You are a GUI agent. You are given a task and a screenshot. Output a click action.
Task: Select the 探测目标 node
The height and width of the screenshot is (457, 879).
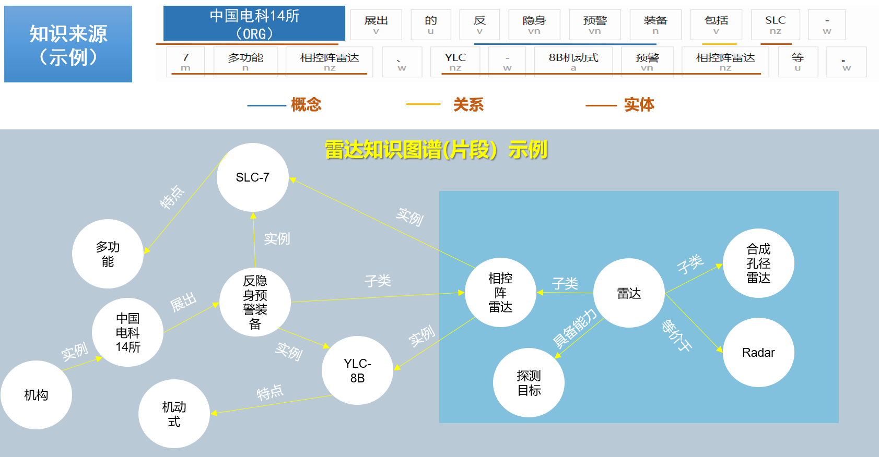point(529,383)
